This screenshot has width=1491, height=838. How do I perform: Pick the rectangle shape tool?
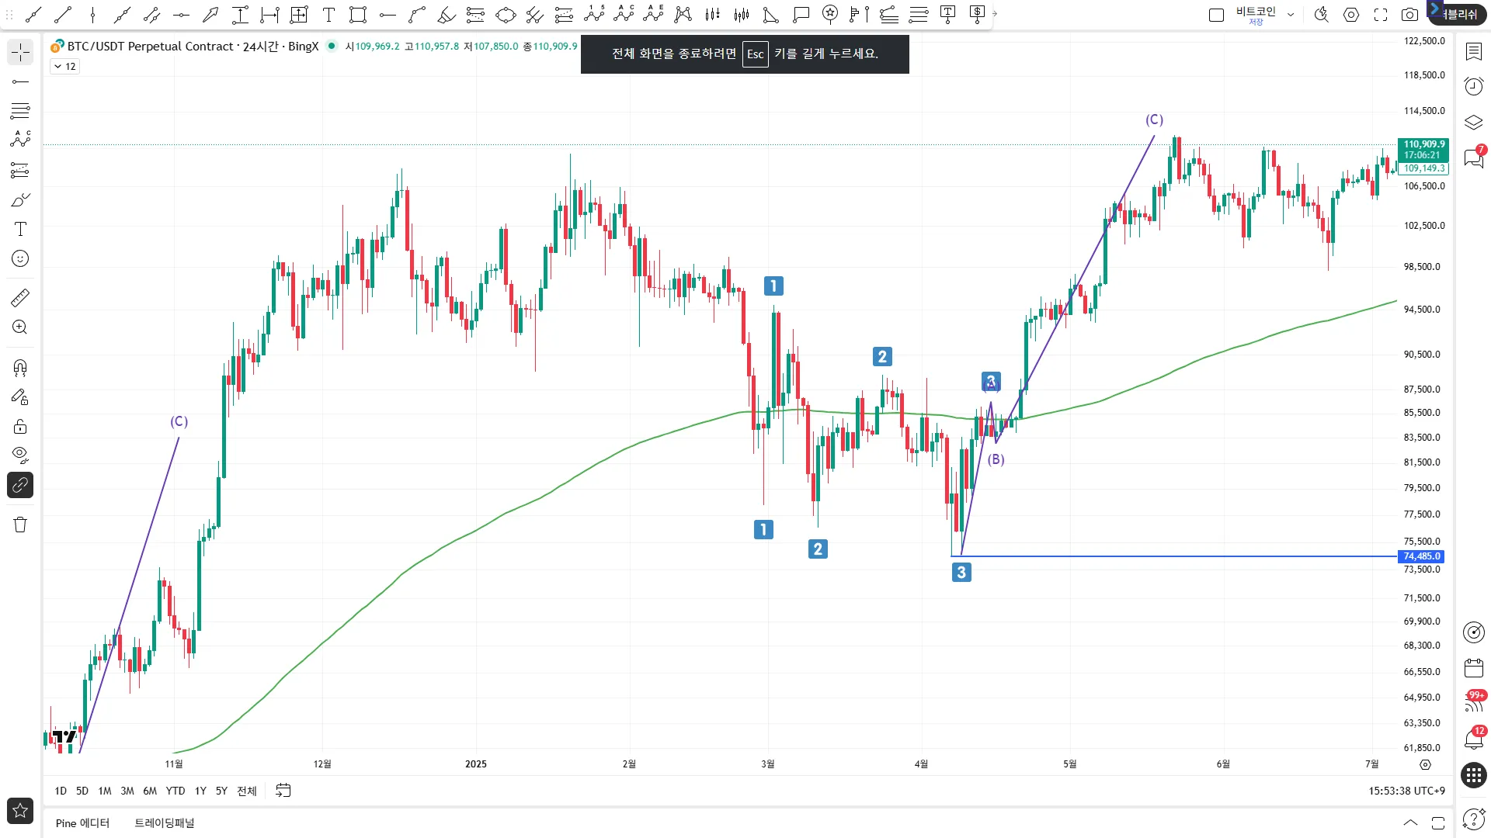358,14
